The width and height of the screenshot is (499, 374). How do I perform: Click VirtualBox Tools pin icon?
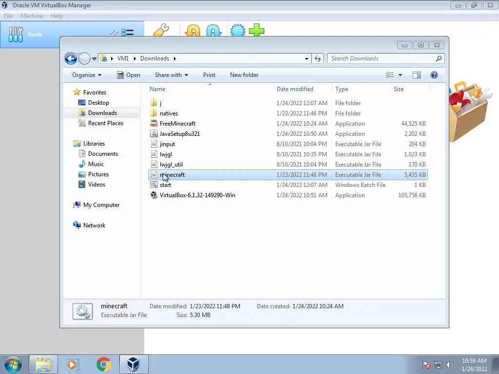click(113, 33)
